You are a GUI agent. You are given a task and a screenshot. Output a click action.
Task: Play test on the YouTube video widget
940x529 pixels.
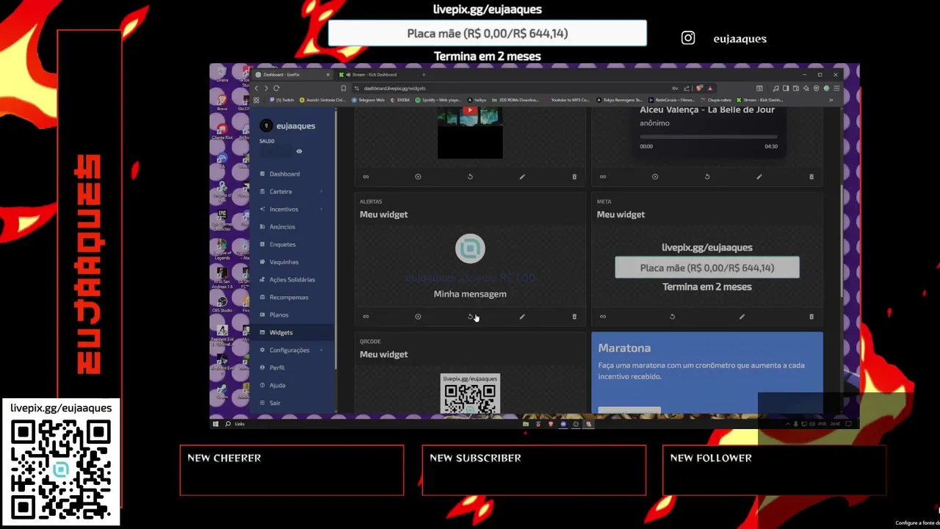coord(418,176)
